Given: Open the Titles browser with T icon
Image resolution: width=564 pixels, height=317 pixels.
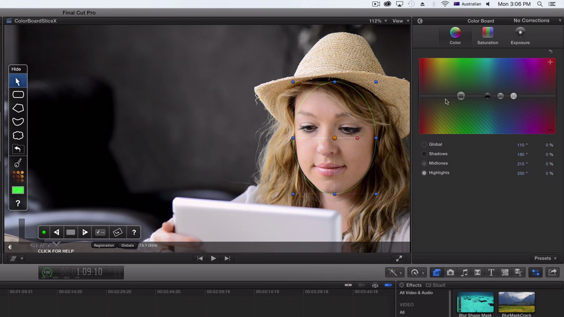Looking at the screenshot, I should (491, 273).
